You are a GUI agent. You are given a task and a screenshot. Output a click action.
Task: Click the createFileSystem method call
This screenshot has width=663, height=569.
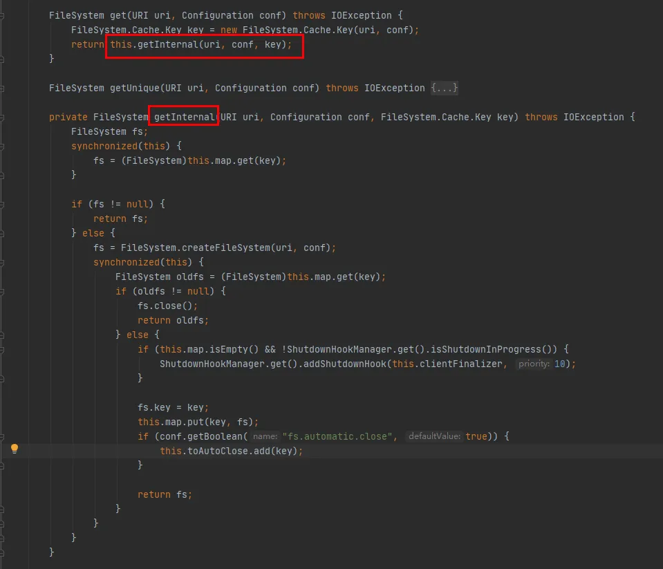pos(226,248)
